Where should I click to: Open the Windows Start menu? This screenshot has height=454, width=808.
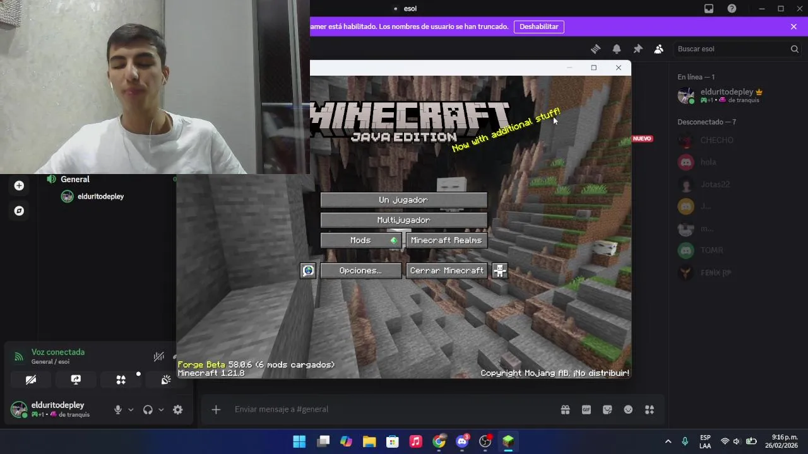point(299,441)
